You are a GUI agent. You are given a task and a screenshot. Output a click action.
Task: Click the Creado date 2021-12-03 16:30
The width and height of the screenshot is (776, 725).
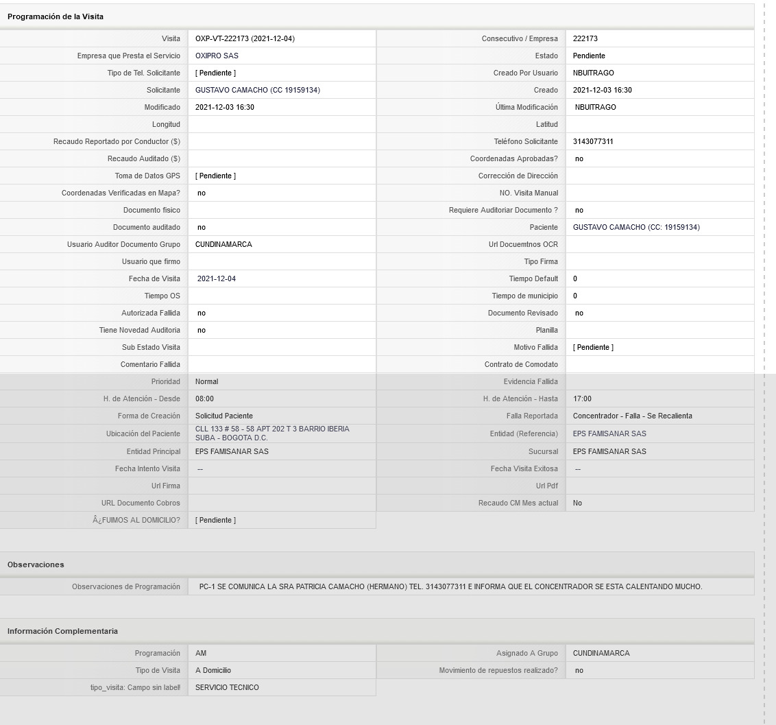click(x=602, y=90)
